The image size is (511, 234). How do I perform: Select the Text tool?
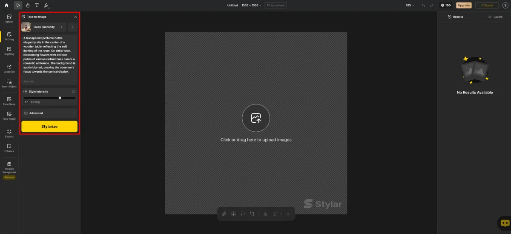pyautogui.click(x=37, y=6)
